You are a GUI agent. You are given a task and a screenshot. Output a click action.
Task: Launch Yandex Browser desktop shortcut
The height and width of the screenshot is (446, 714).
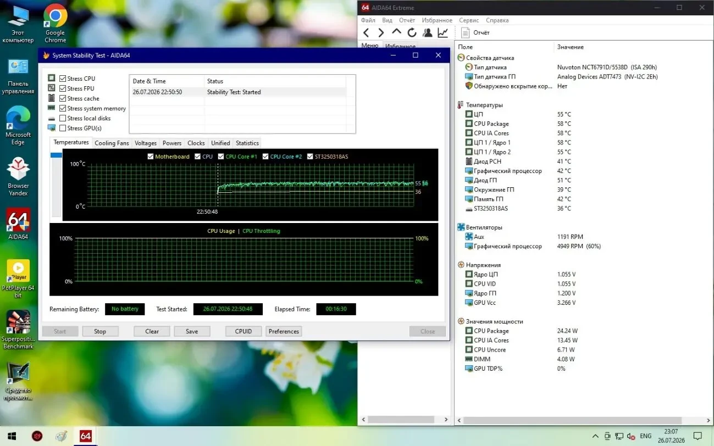point(18,176)
